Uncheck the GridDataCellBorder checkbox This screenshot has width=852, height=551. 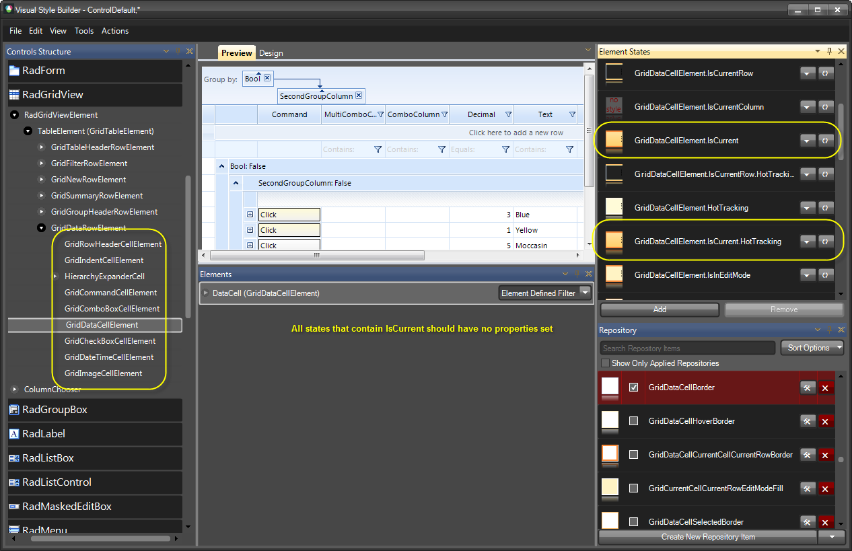(x=633, y=388)
